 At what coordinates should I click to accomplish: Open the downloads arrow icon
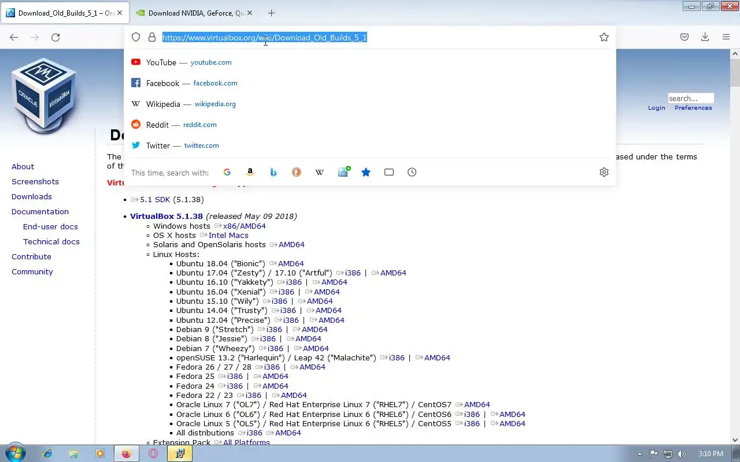tap(705, 37)
